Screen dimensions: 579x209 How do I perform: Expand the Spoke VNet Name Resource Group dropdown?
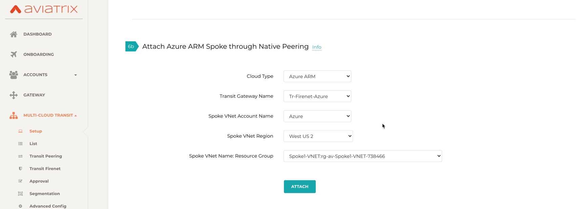363,156
